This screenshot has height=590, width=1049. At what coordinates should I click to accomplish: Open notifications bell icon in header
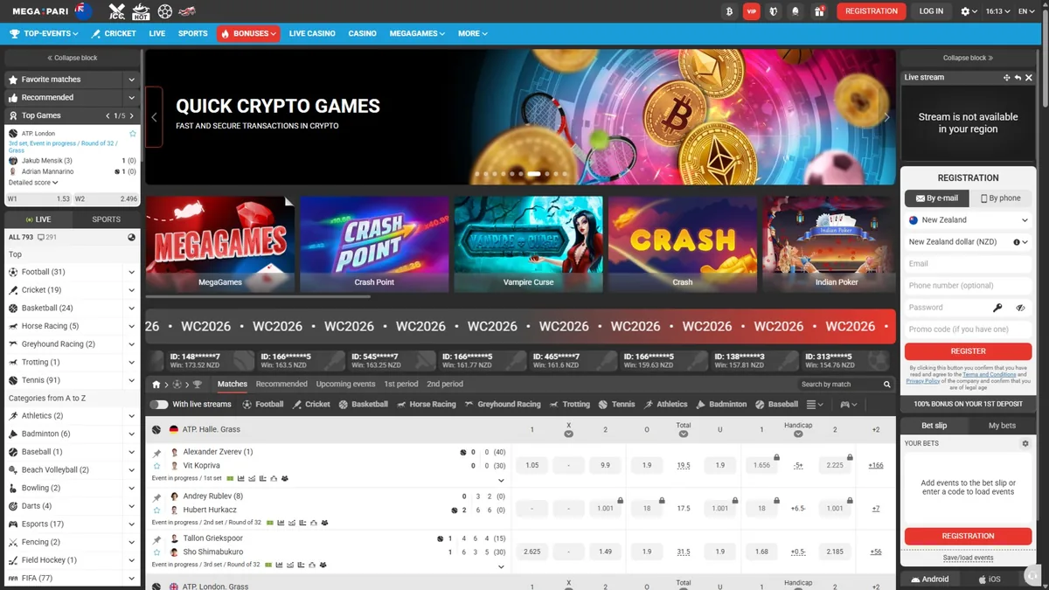pos(795,11)
